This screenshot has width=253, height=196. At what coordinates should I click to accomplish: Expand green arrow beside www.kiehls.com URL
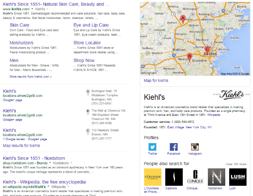(x=32, y=9)
